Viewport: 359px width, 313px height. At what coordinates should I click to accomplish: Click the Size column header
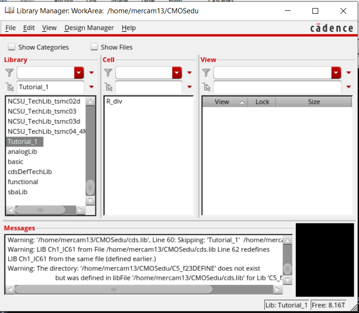314,102
